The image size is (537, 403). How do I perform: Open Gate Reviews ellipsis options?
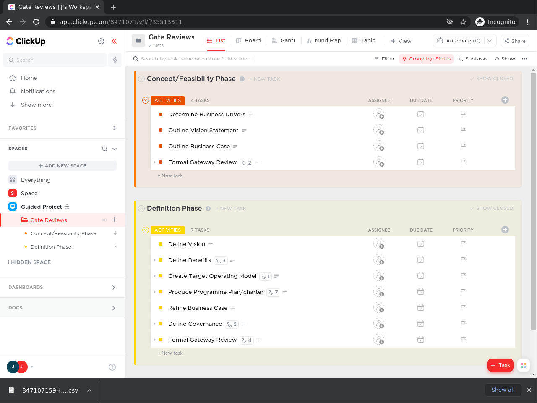(x=105, y=220)
